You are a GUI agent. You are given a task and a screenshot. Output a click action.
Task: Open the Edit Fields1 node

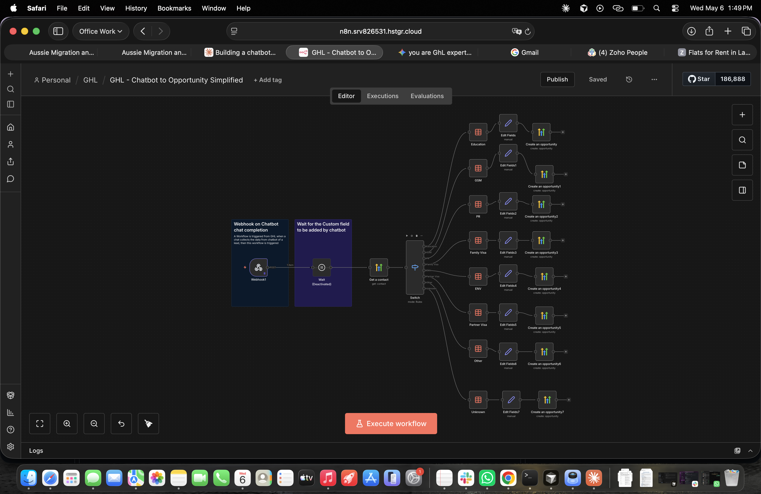click(x=508, y=153)
